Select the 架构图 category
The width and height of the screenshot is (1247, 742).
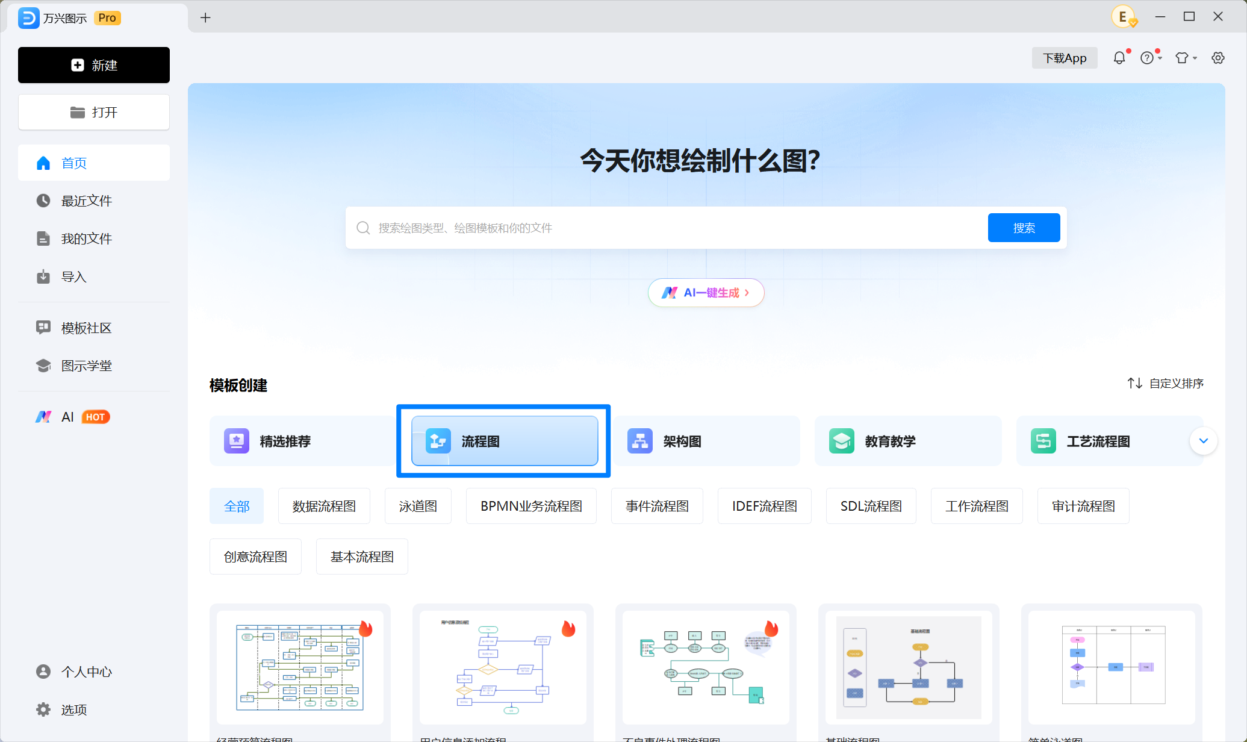(x=706, y=441)
